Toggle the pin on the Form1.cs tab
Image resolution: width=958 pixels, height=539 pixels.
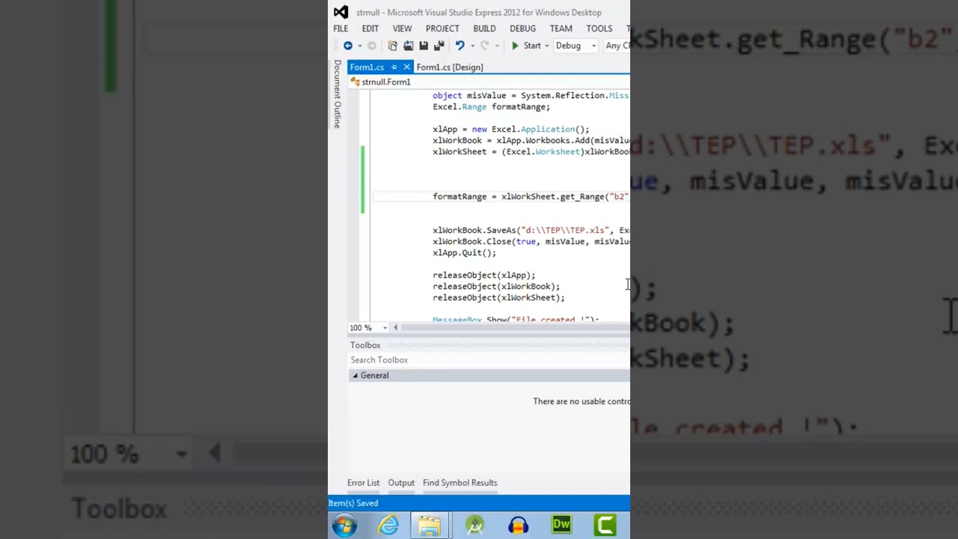(394, 67)
